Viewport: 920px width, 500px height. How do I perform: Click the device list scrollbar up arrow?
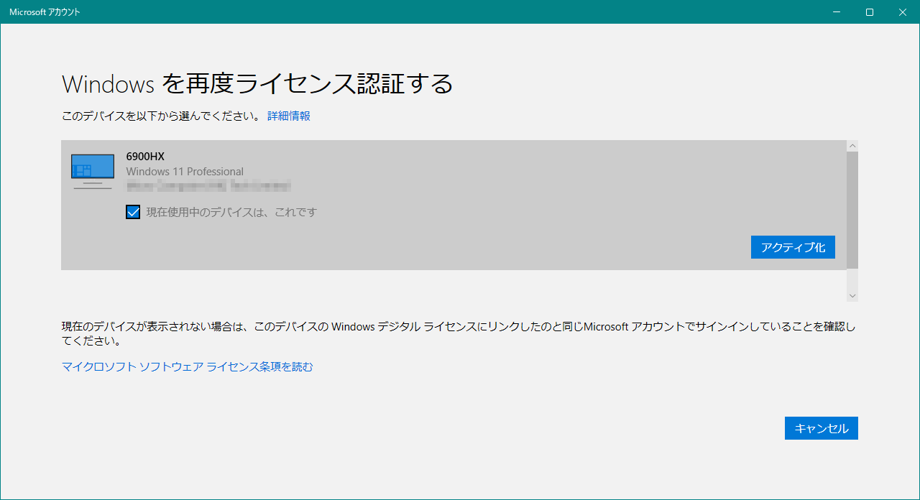click(x=852, y=146)
